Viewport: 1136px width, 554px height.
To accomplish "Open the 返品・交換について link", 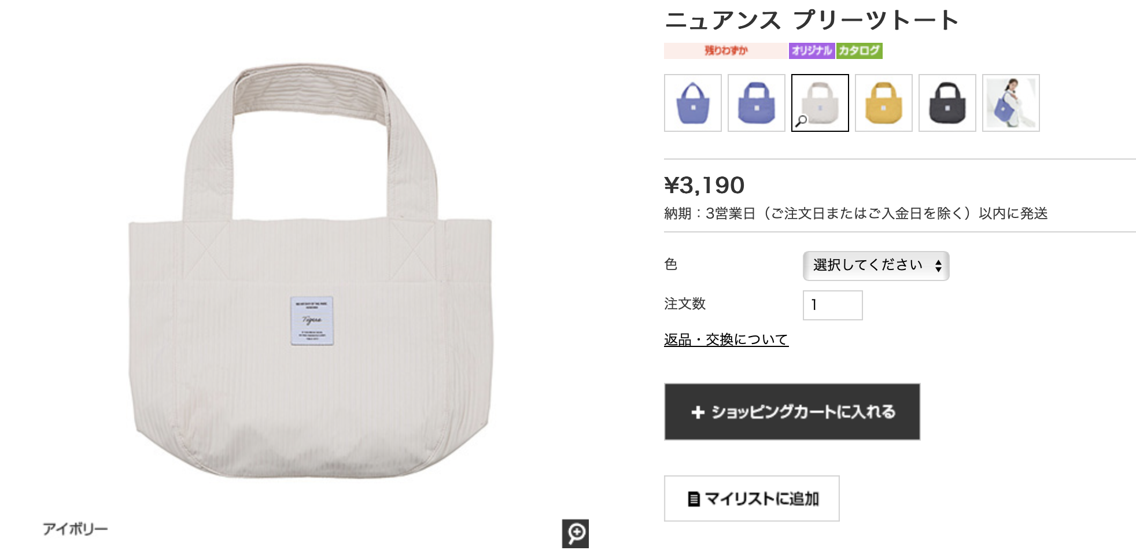I will [726, 339].
